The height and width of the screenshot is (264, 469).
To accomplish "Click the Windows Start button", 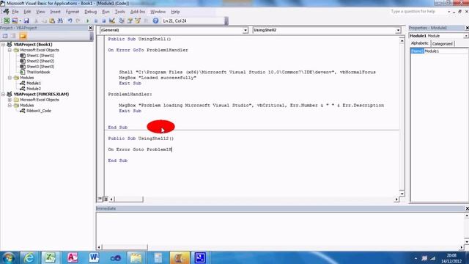I will [8, 257].
